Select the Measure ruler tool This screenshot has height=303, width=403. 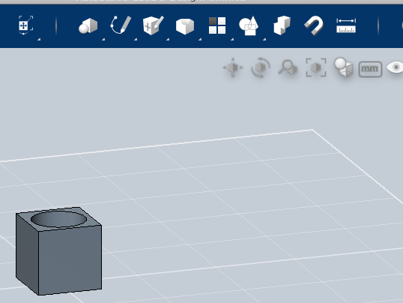(x=346, y=25)
